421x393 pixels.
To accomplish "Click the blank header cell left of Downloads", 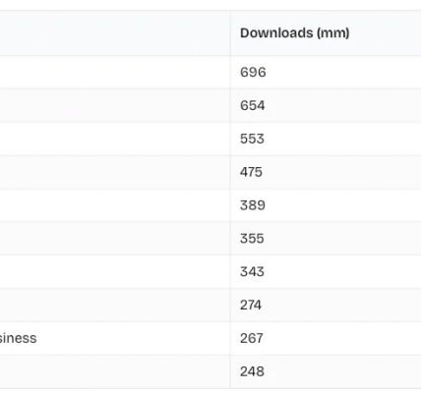I will [115, 33].
